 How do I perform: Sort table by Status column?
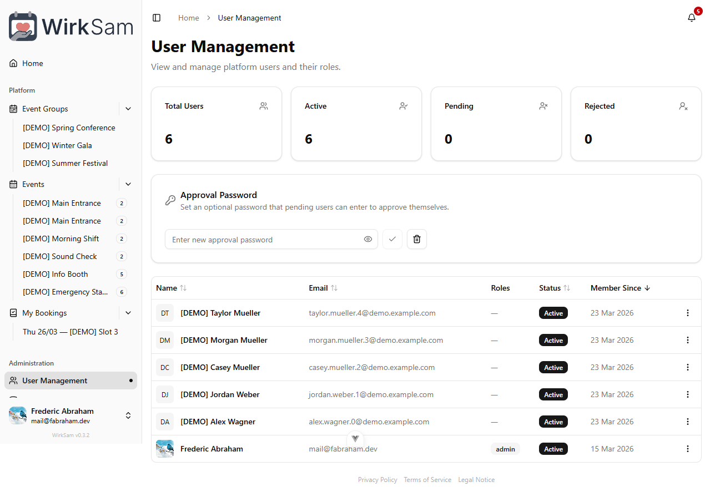click(555, 288)
